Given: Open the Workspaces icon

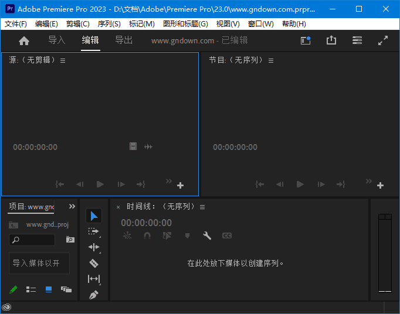Looking at the screenshot, I should (x=357, y=40).
